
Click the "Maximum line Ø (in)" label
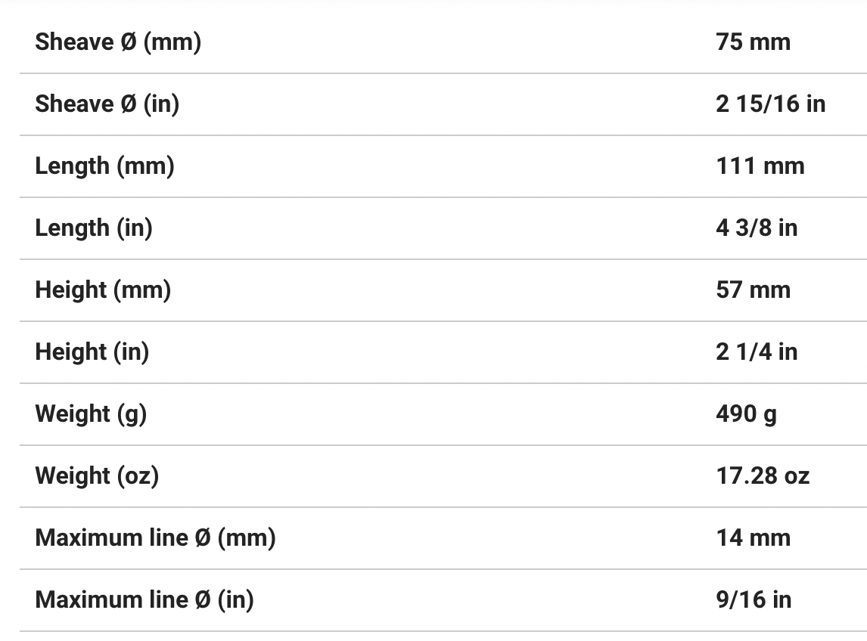(144, 600)
